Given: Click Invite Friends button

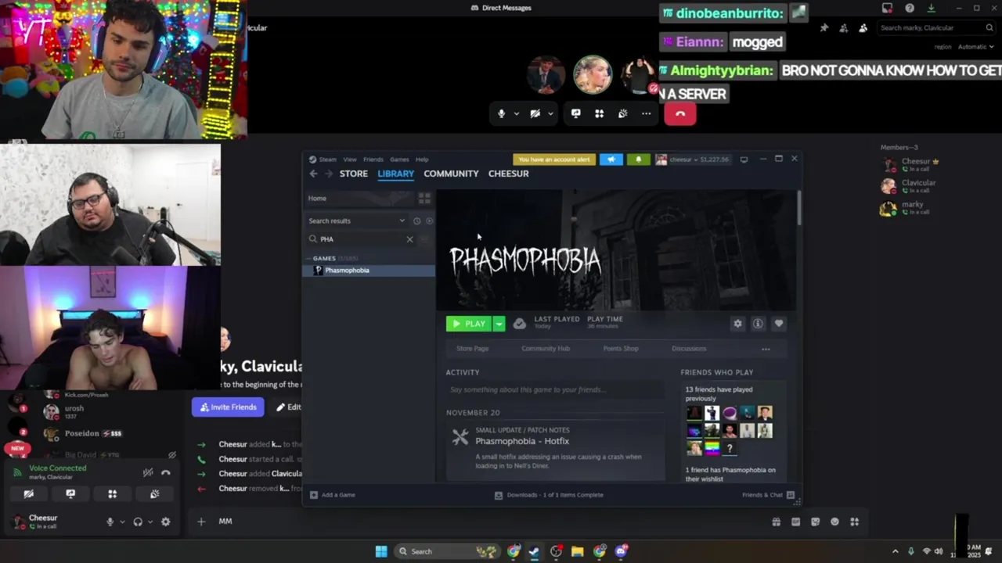Looking at the screenshot, I should point(228,407).
